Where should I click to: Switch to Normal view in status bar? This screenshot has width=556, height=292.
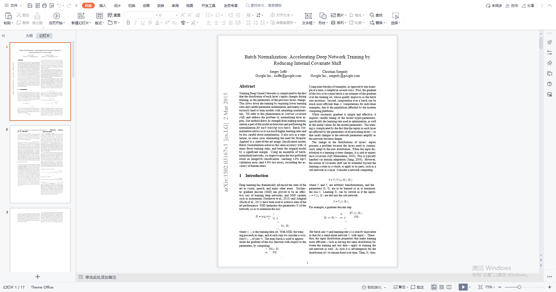tap(434, 287)
